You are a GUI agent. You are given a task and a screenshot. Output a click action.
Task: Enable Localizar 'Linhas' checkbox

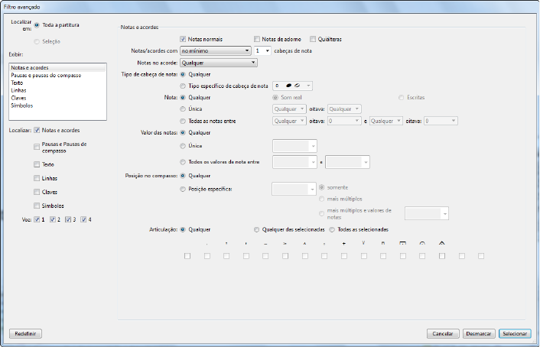[x=37, y=178]
